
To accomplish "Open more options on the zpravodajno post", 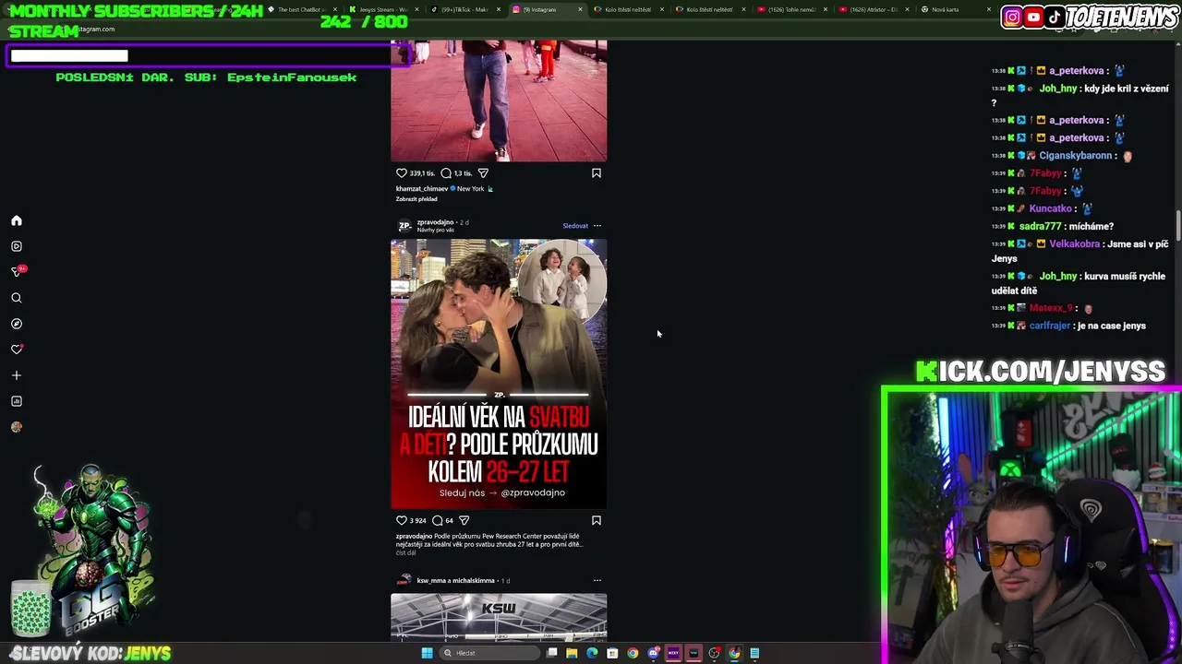I will (597, 226).
